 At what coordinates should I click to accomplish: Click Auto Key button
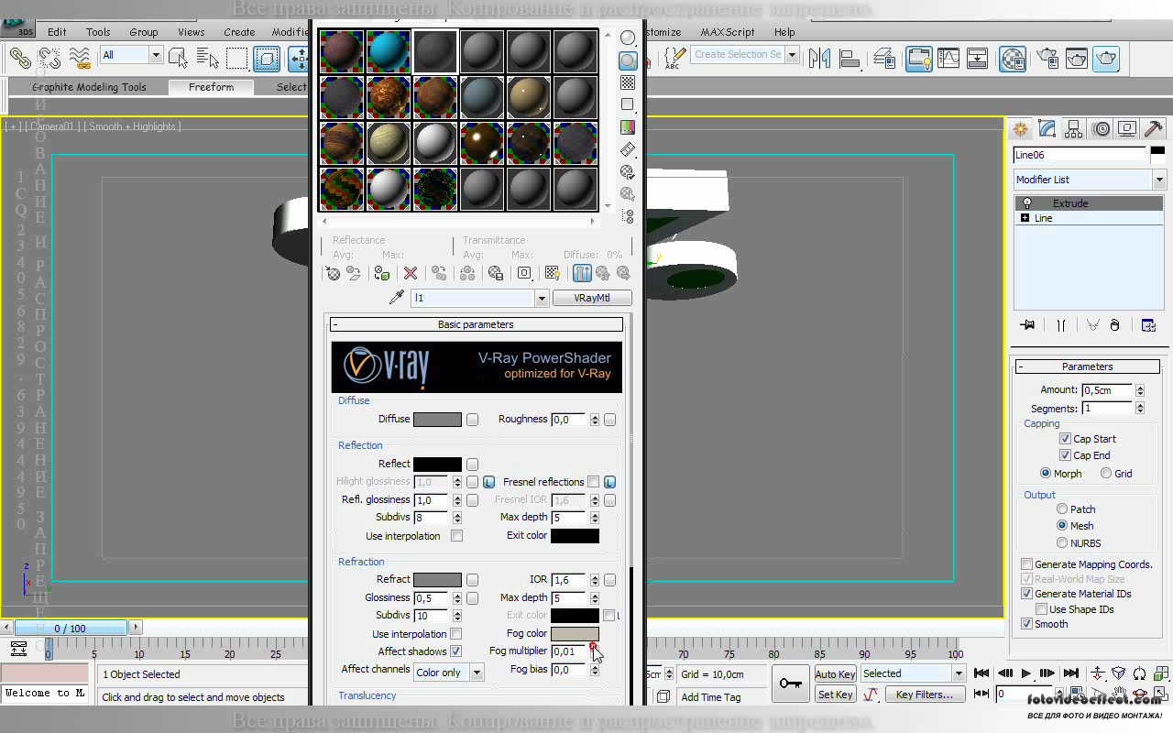pos(835,674)
